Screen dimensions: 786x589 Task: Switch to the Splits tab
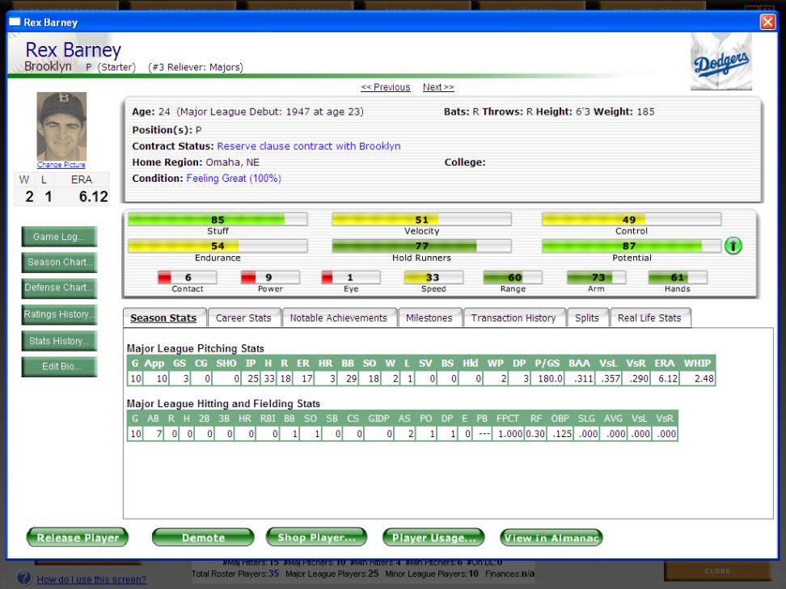pos(587,318)
